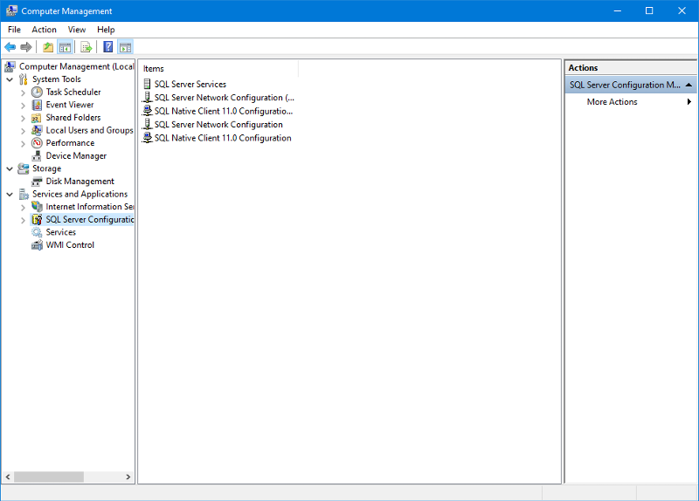Select Event Viewer label in tree

tap(70, 105)
